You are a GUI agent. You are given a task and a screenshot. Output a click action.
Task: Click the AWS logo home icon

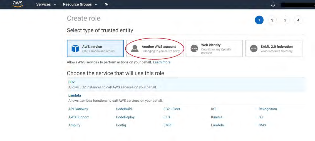(x=18, y=4)
